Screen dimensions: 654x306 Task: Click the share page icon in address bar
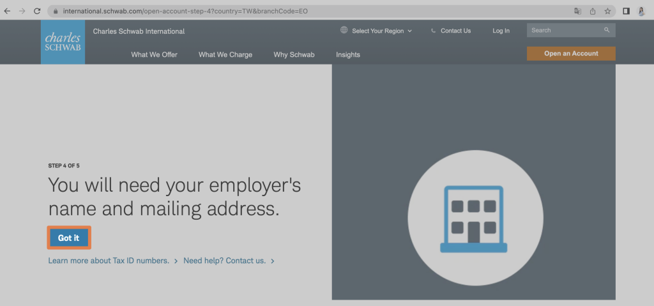click(593, 11)
